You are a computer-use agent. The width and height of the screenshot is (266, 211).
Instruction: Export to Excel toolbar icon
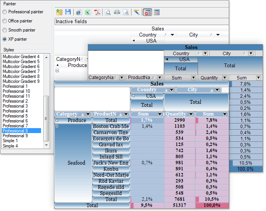tap(88, 13)
